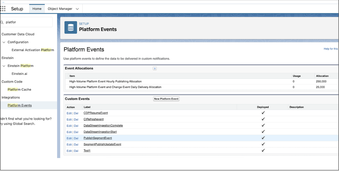Click the Platform Events database icon
The image size is (339, 171).
click(x=71, y=27)
